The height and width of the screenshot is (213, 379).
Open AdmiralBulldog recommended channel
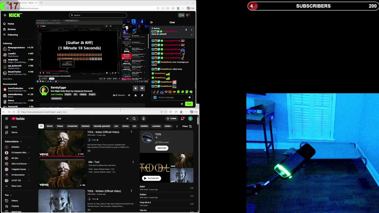pyautogui.click(x=18, y=95)
